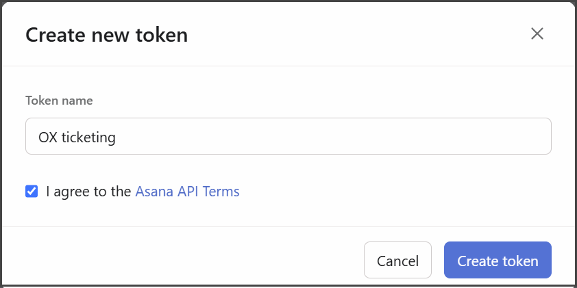Confirm token creation with blue button

498,261
